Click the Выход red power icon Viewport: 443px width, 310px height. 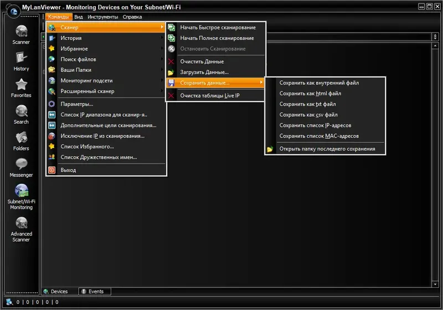[51, 170]
